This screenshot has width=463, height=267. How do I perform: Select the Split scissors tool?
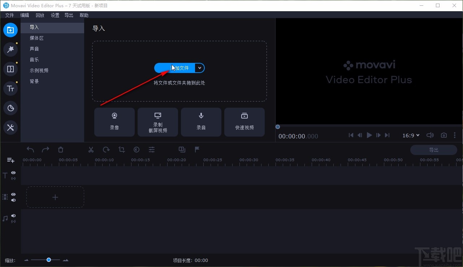[x=91, y=150]
